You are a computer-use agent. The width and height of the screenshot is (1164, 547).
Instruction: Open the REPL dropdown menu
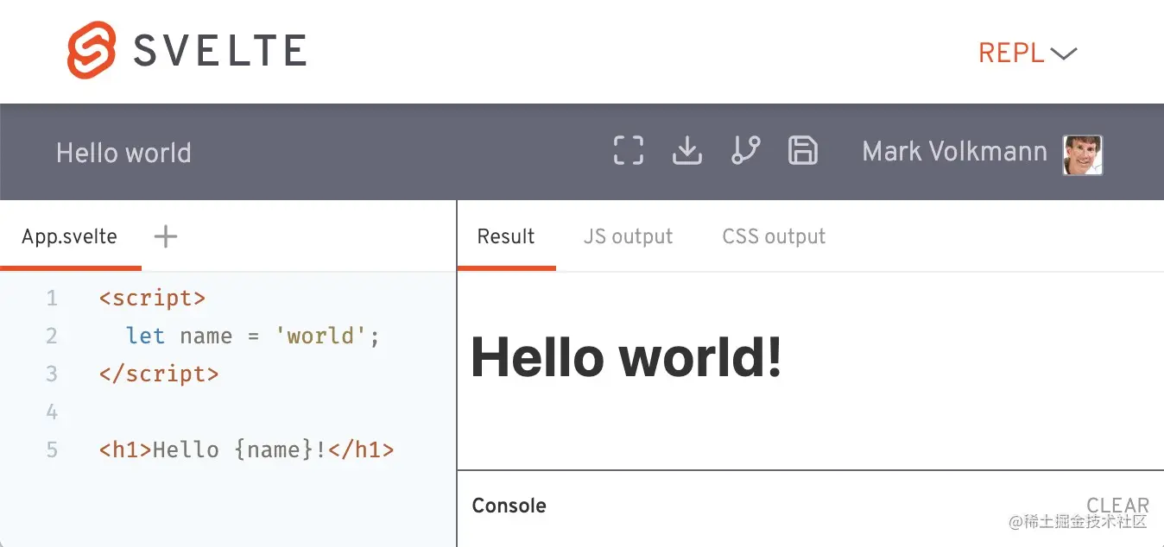[x=1028, y=53]
